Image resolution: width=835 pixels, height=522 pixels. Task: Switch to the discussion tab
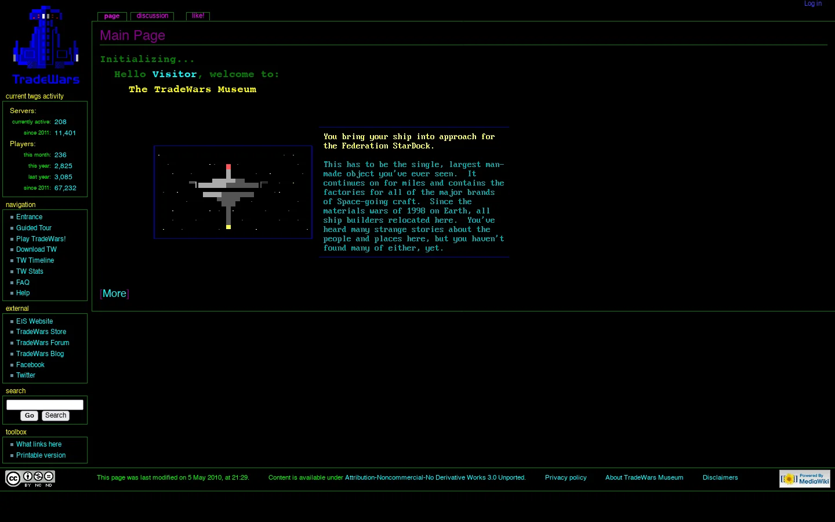[x=153, y=16]
